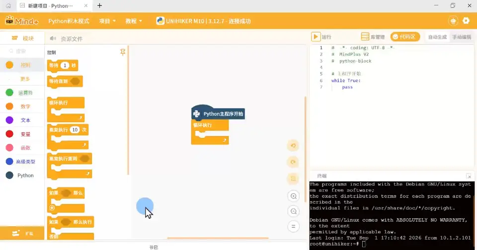Image resolution: width=477 pixels, height=250 pixels.
Task: Open the 扩展 extensions button
Action: point(22,233)
